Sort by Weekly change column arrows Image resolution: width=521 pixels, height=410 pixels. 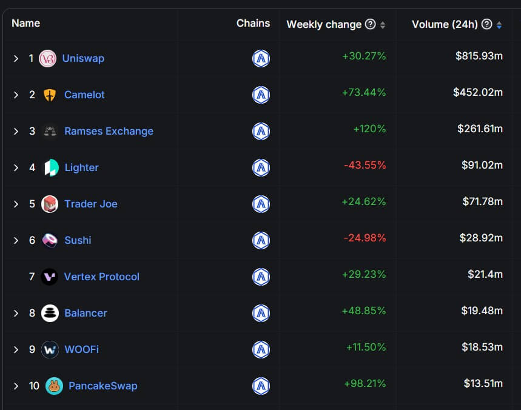click(x=383, y=25)
